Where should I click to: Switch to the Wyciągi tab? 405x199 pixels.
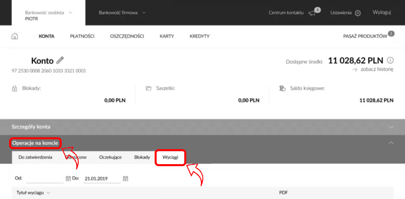[x=170, y=157]
